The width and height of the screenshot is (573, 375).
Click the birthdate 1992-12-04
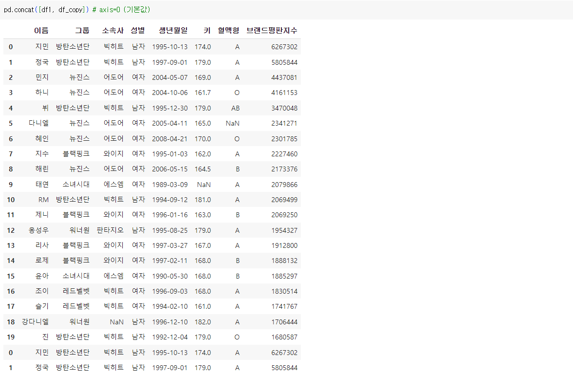169,337
